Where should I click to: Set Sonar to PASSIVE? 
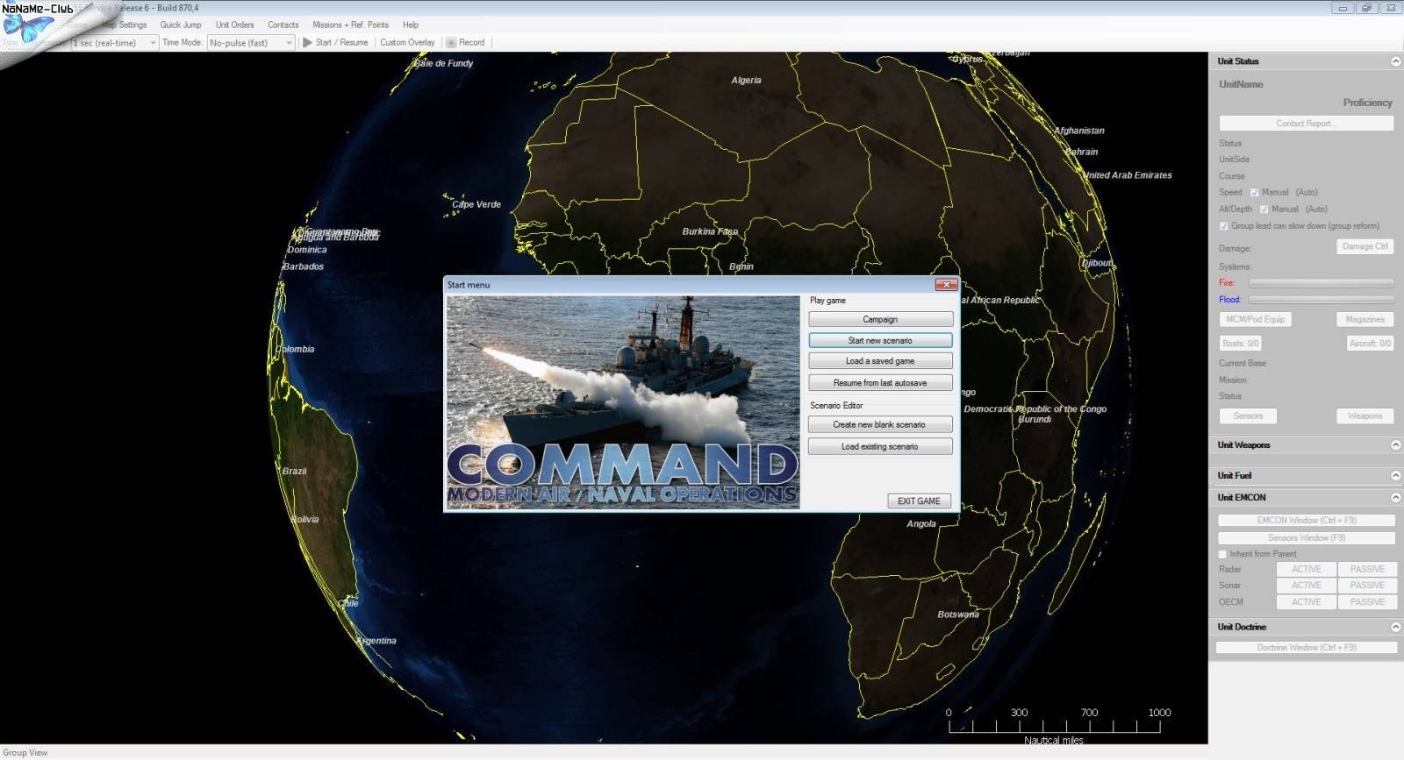point(1367,586)
